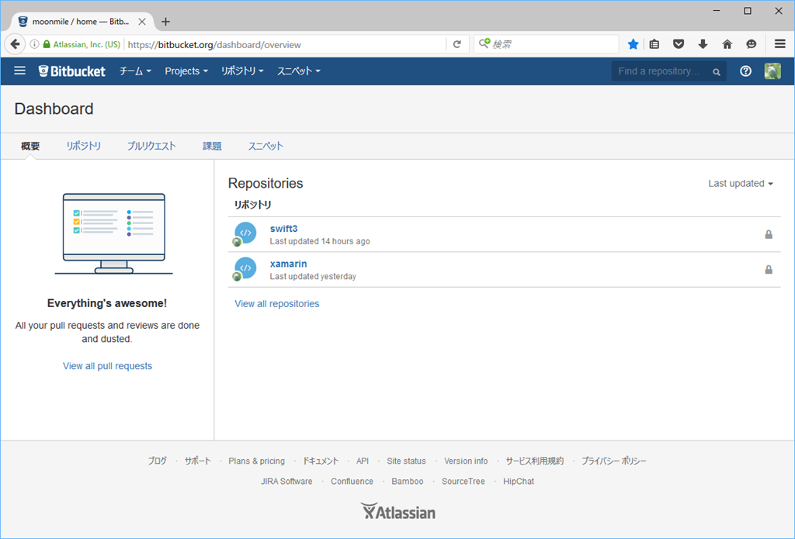
Task: Open the help question mark icon
Action: pos(745,71)
